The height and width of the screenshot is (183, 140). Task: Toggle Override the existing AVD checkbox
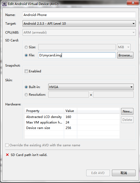[7, 145]
